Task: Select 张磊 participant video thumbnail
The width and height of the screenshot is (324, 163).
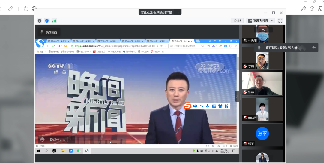Action: coord(262,84)
